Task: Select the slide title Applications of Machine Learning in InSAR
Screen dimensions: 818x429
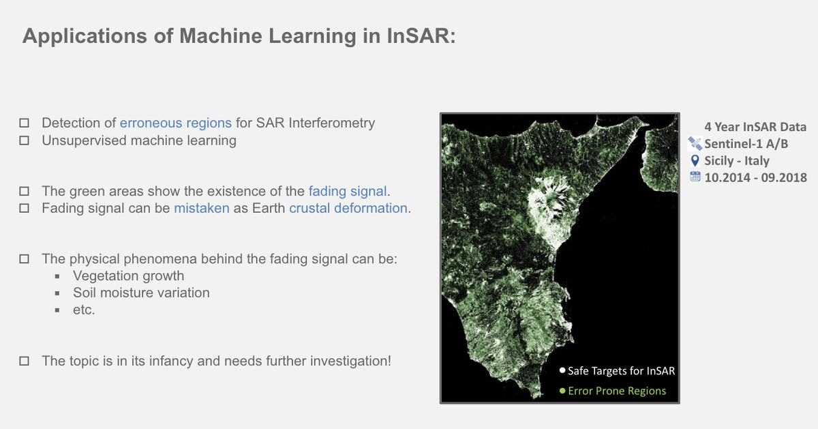Action: tap(239, 36)
